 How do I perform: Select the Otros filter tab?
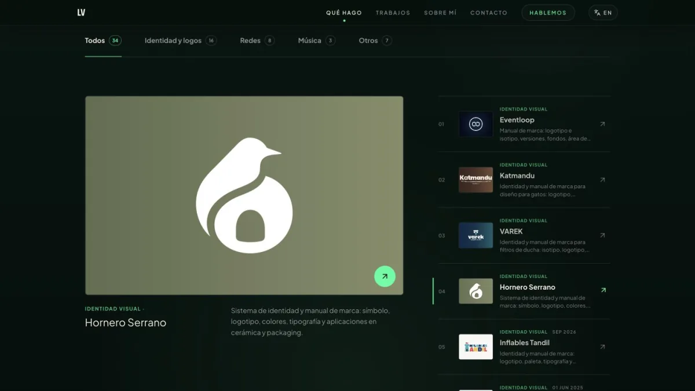tap(375, 41)
